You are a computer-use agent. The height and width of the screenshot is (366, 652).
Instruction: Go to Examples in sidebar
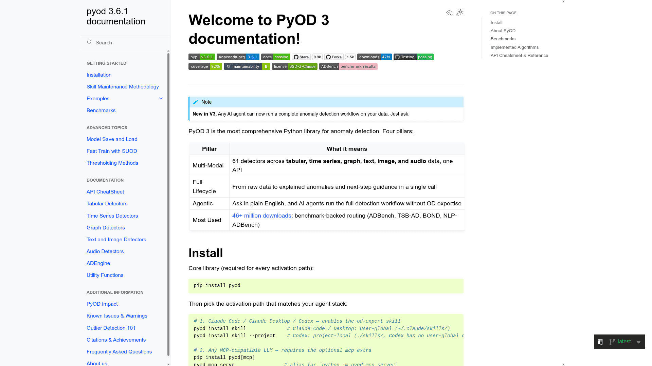click(98, 99)
